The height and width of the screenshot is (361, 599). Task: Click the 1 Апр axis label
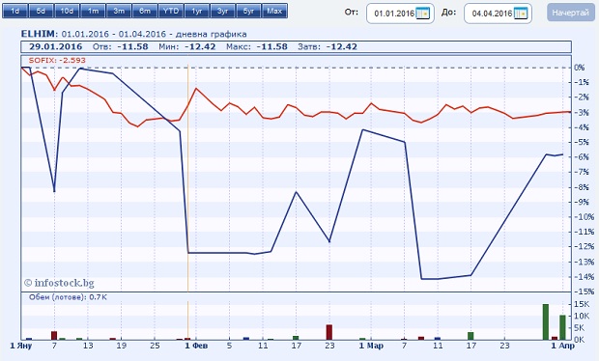pos(562,346)
